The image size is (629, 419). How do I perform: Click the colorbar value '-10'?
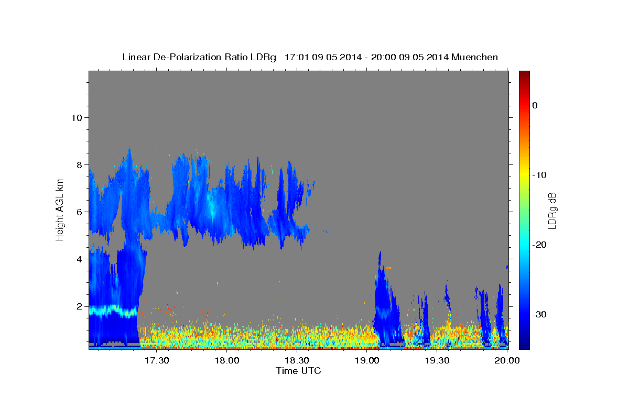click(x=540, y=175)
